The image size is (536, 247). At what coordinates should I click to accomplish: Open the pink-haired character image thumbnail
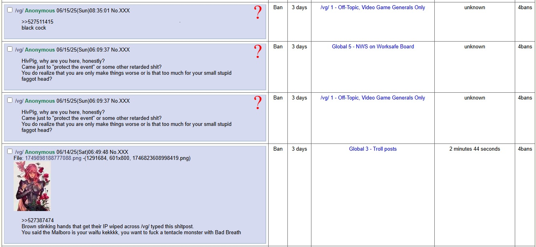pos(32,186)
